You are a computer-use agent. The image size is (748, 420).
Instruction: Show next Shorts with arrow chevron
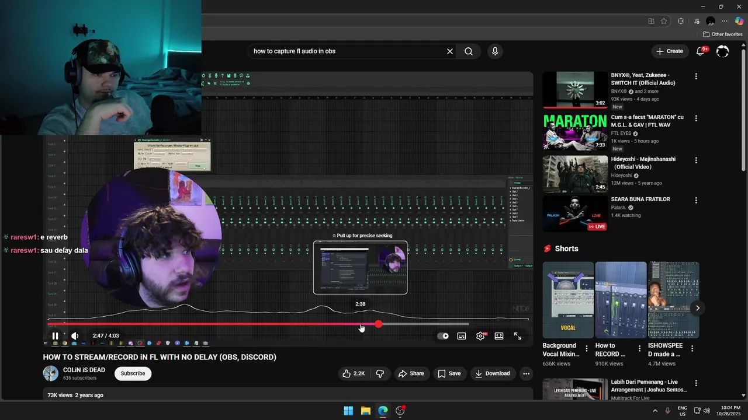[697, 308]
